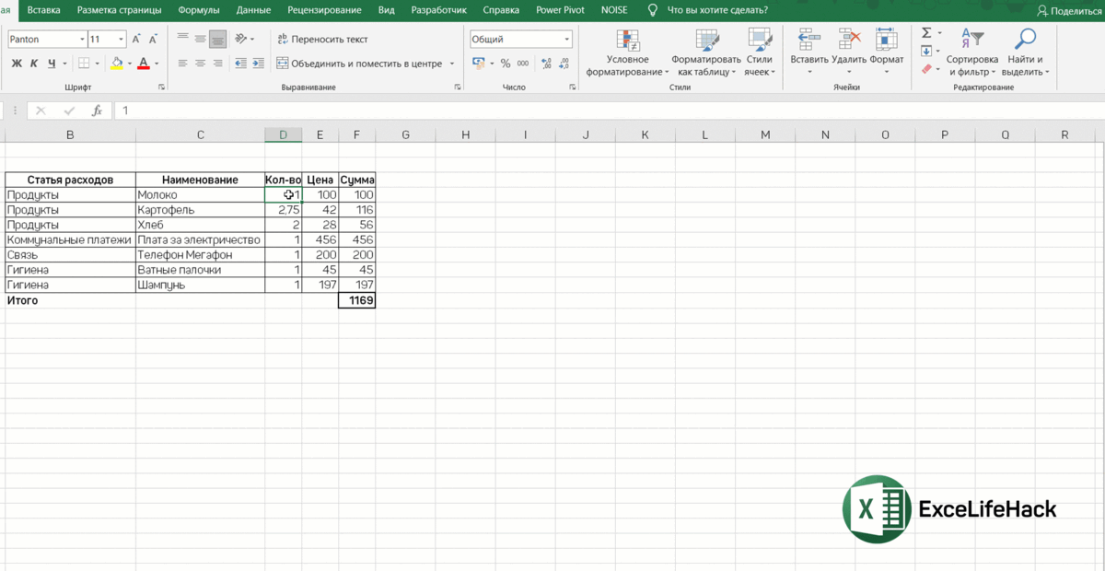Screen dimensions: 1105x571
Task: Open the font size 11 dropdown
Action: click(121, 40)
